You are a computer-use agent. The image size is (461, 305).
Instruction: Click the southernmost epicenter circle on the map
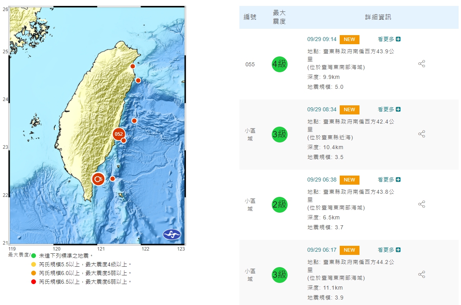98,179
